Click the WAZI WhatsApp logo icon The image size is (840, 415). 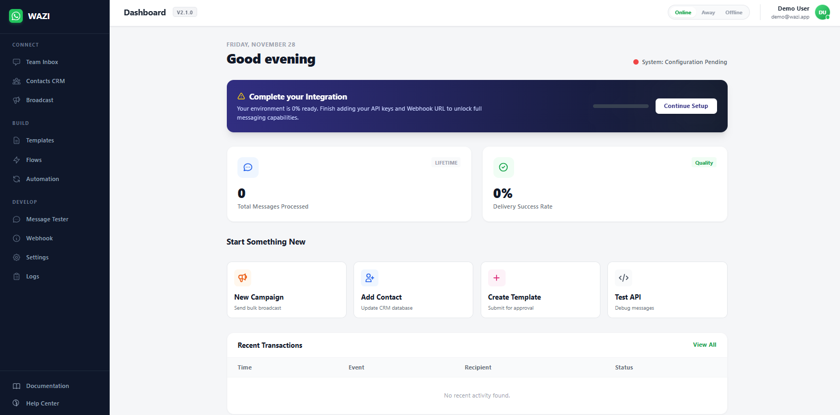tap(16, 16)
